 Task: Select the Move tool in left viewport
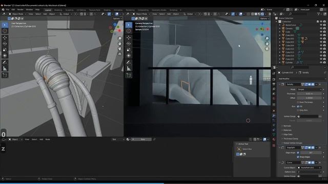tap(5, 37)
